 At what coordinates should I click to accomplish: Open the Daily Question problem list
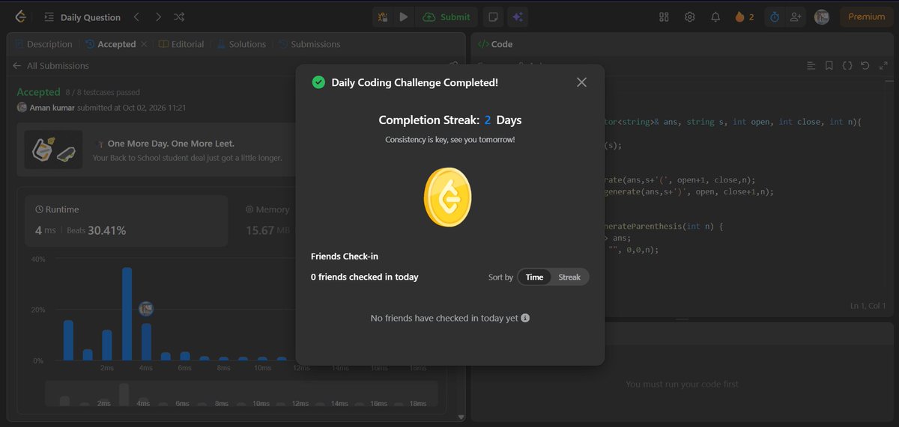82,17
